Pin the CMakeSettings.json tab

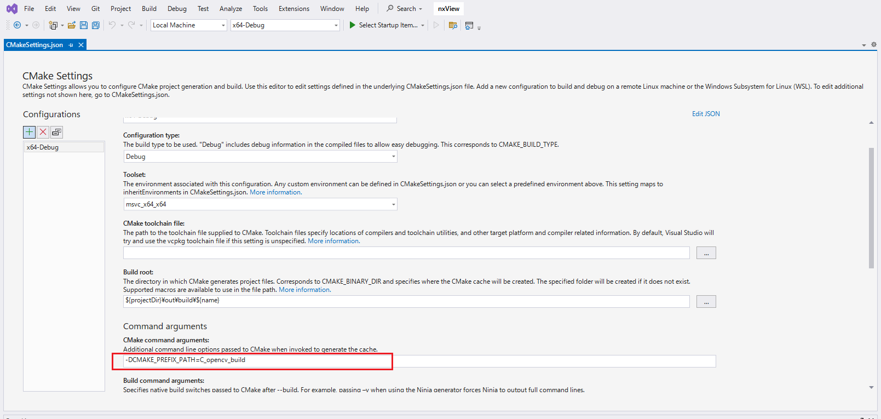pos(71,45)
